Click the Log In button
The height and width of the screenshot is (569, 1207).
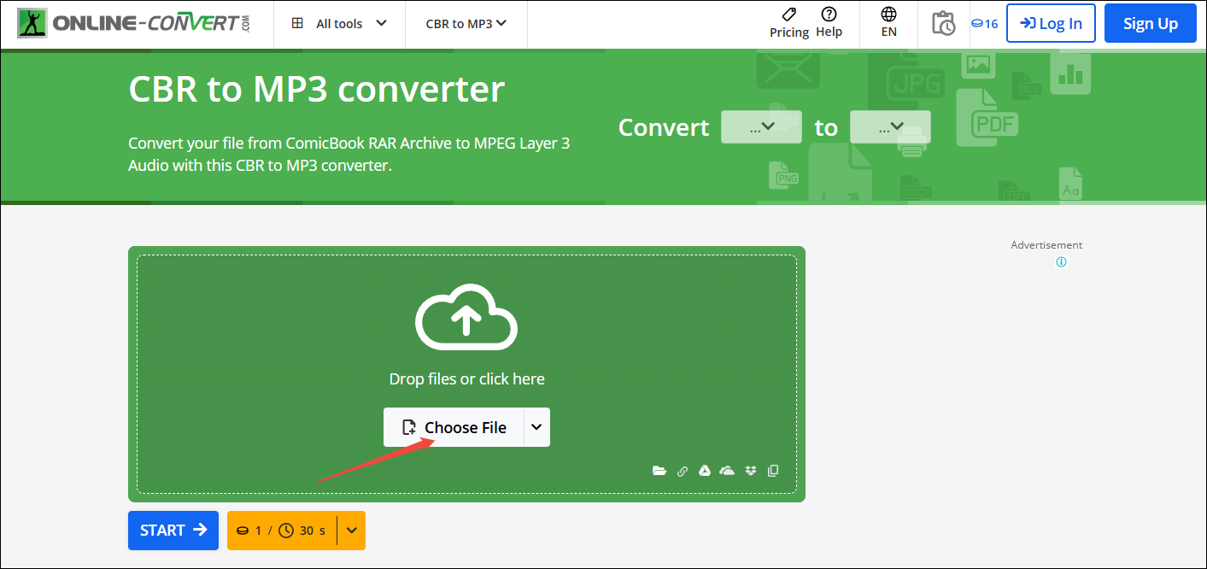(1051, 23)
